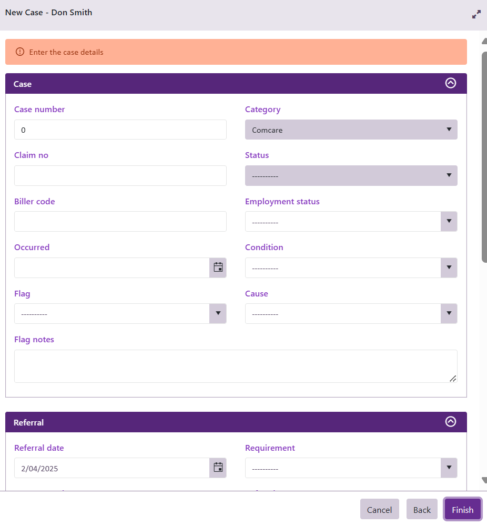The image size is (487, 525).
Task: Click the Cancel button
Action: pos(379,509)
